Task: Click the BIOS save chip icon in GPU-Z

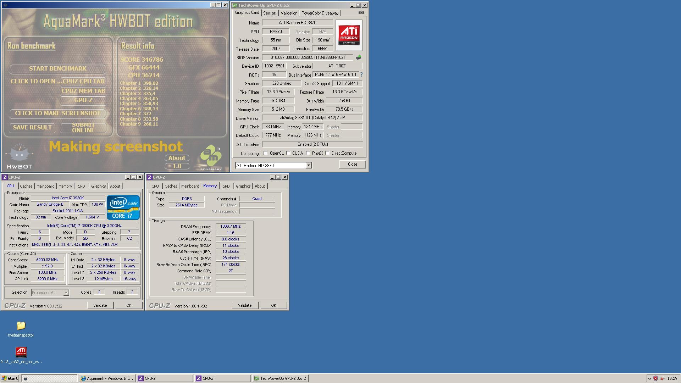Action: point(359,57)
